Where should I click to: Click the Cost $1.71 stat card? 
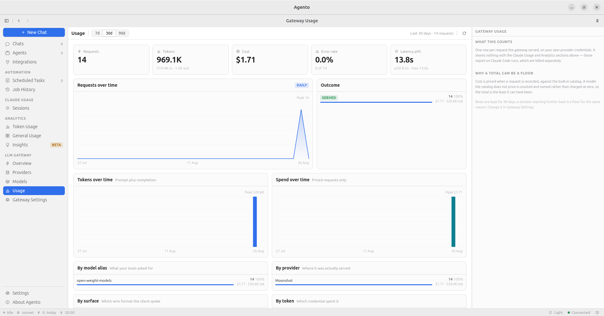coord(270,60)
